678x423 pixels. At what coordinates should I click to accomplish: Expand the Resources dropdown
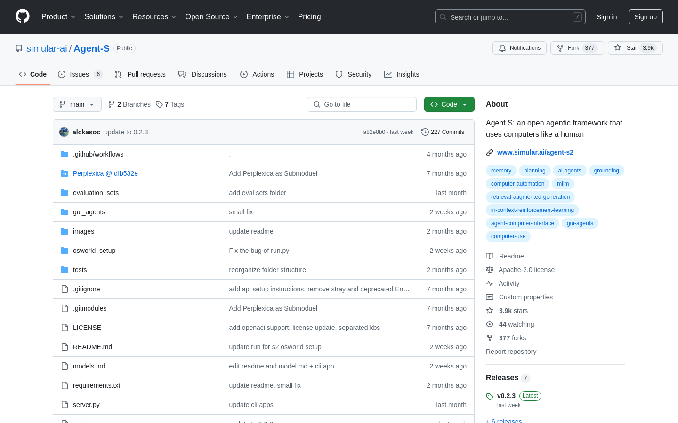(154, 16)
